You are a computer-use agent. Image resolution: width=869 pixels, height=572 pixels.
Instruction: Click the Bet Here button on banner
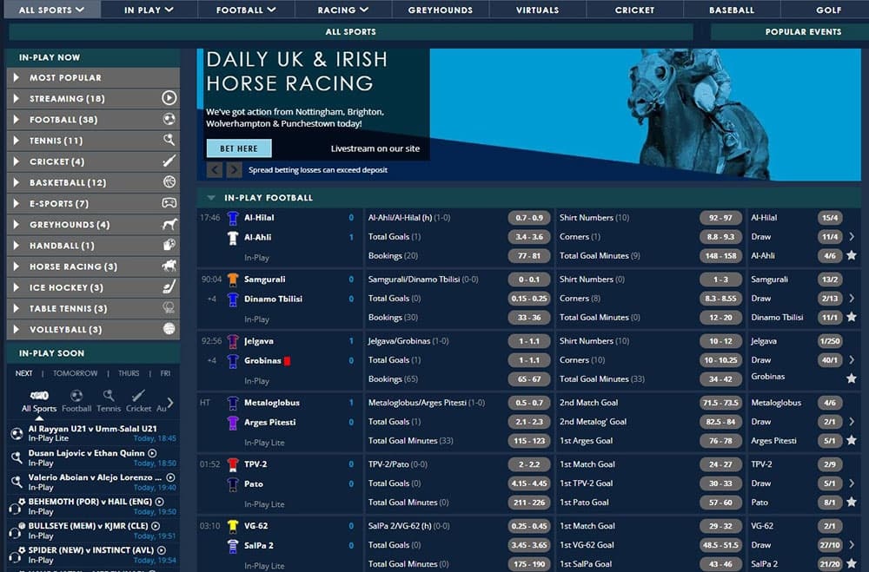click(x=238, y=148)
